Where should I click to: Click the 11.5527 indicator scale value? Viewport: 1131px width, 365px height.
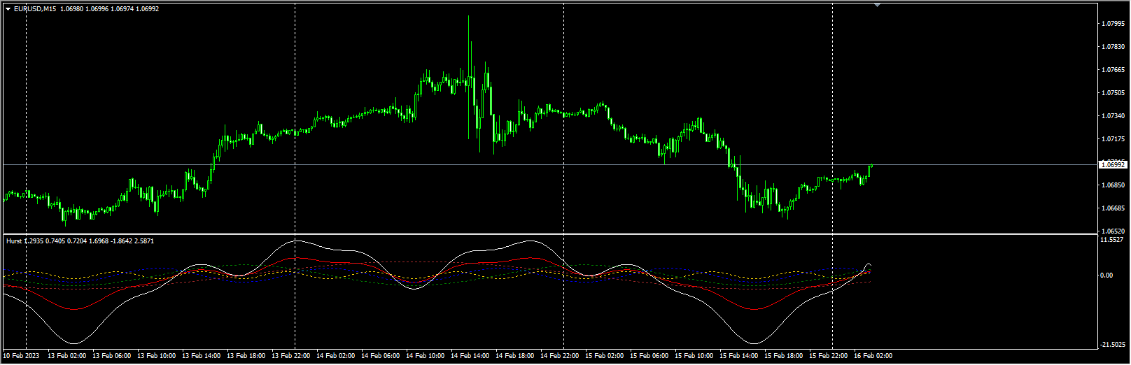coord(1112,240)
